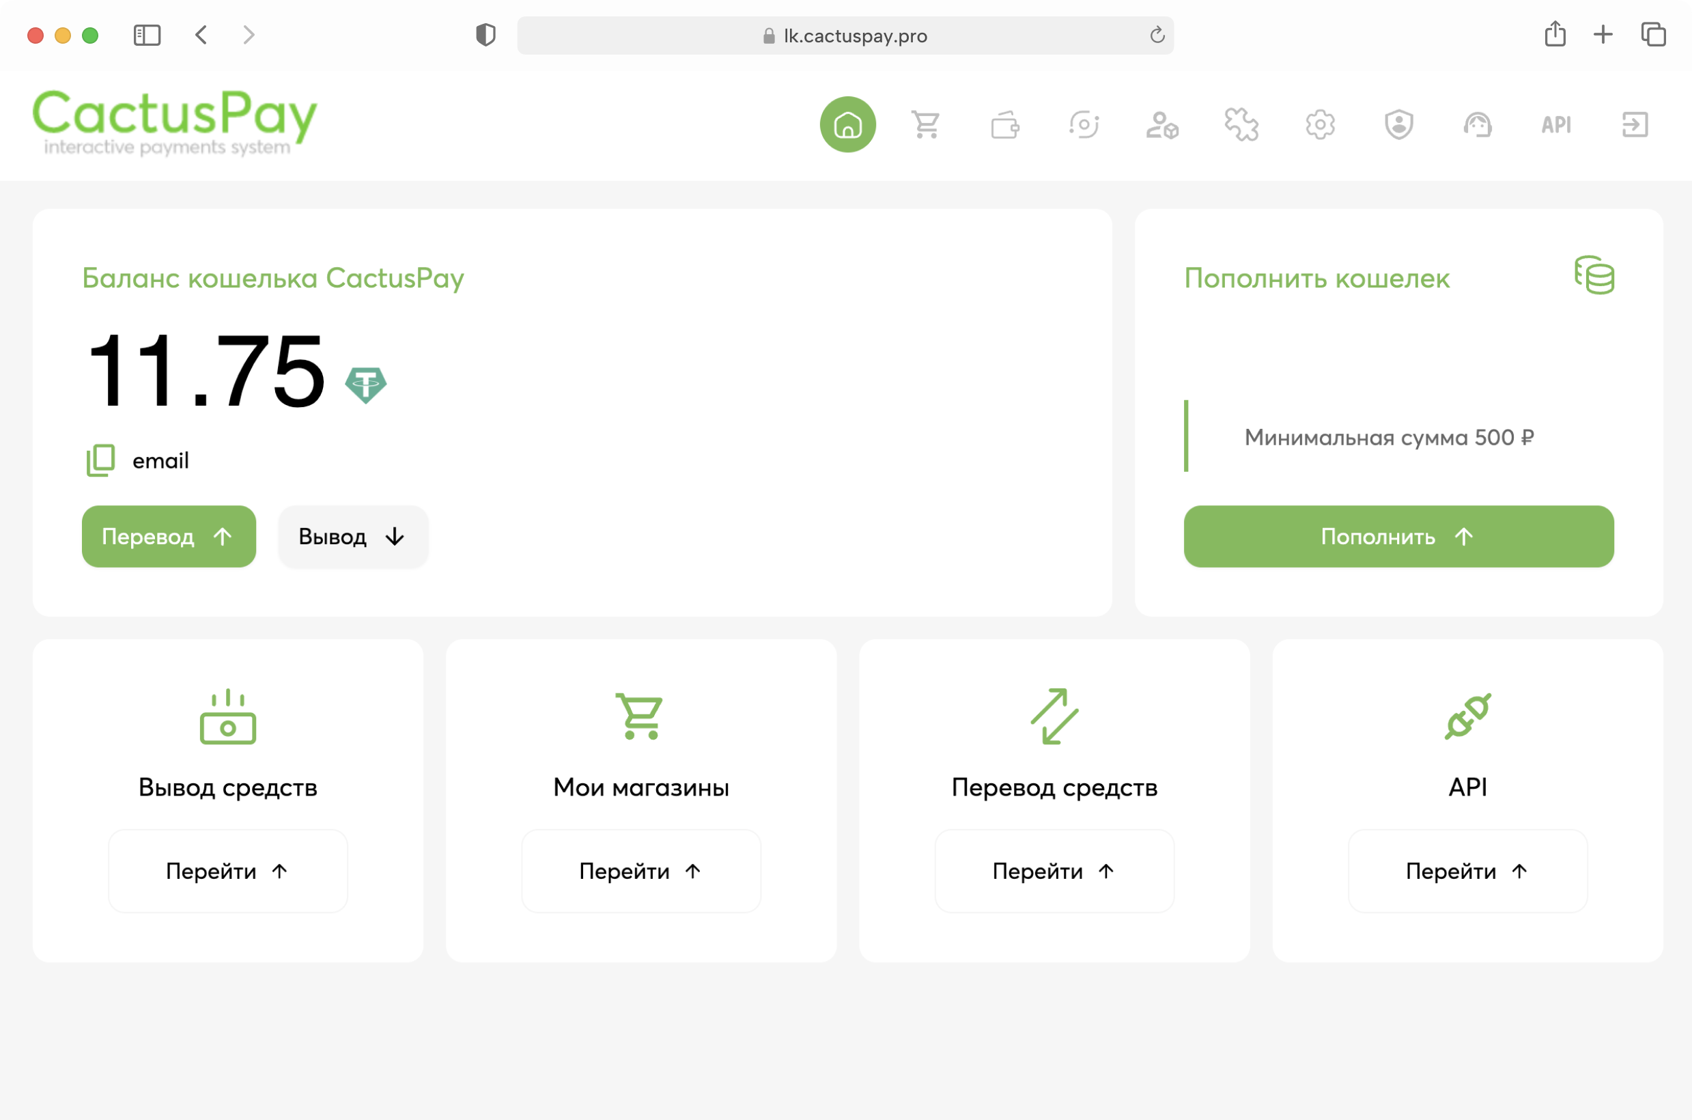Image resolution: width=1692 pixels, height=1120 pixels.
Task: Select the wallet icon in navigation
Action: click(1006, 124)
